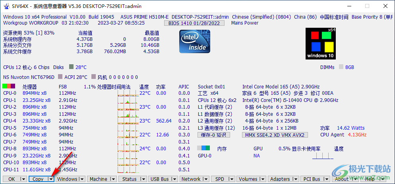This screenshot has height=184, width=395.
Task: Open the USB Bus menu button
Action: (160, 179)
